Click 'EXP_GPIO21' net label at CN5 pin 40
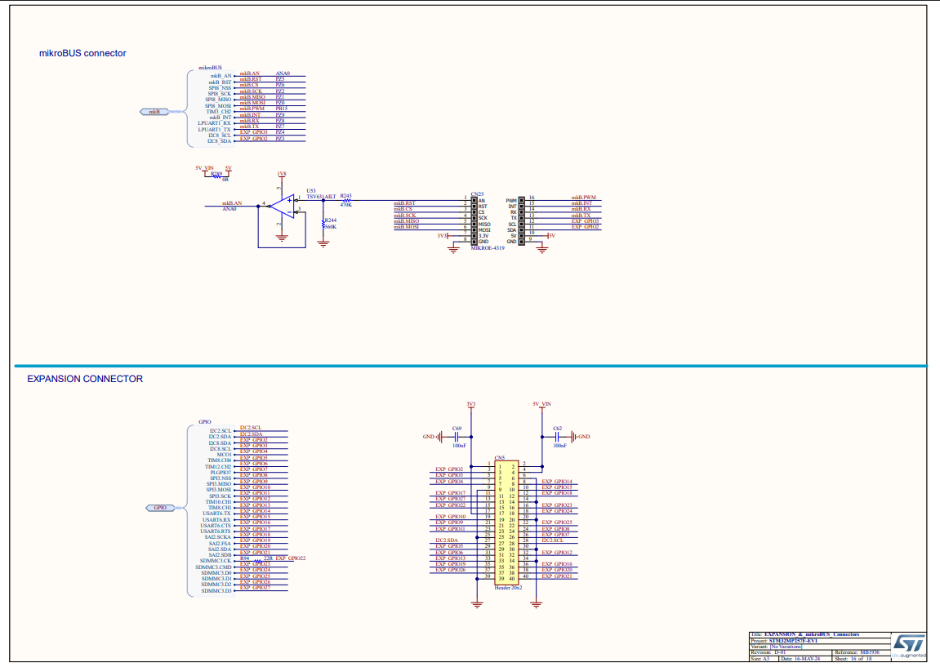The image size is (940, 667). (557, 576)
